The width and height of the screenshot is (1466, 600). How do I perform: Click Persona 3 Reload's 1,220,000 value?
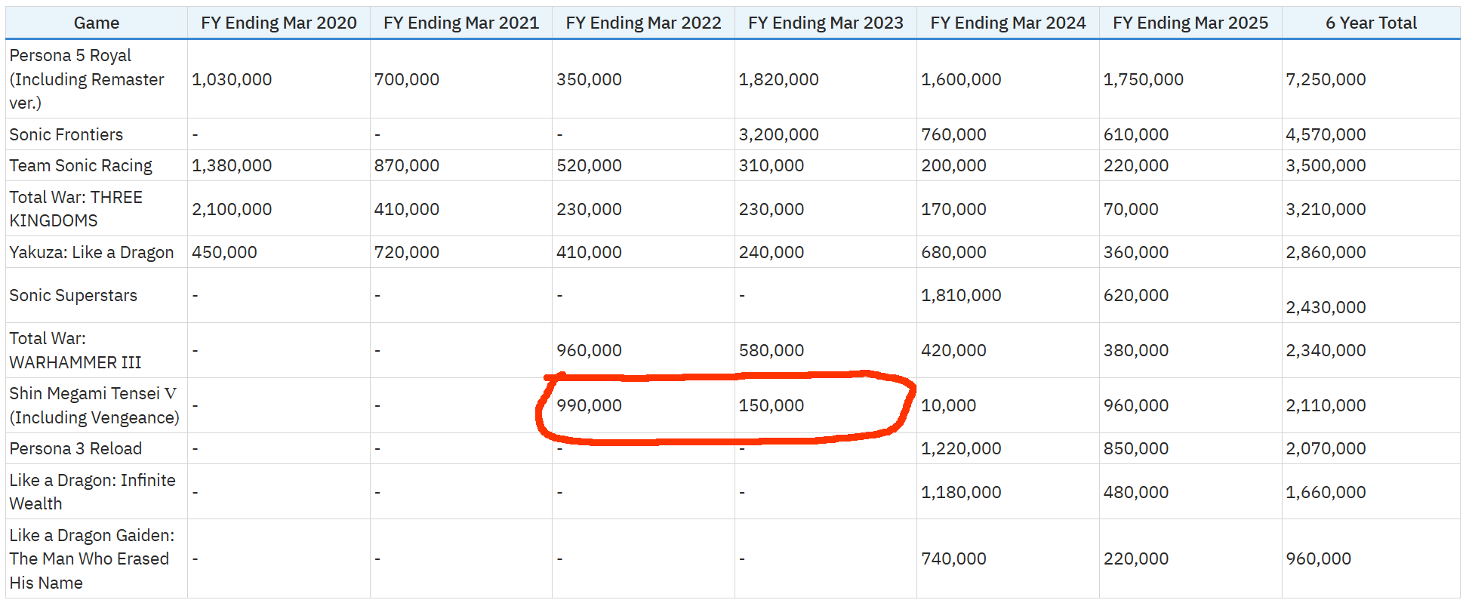[x=961, y=448]
